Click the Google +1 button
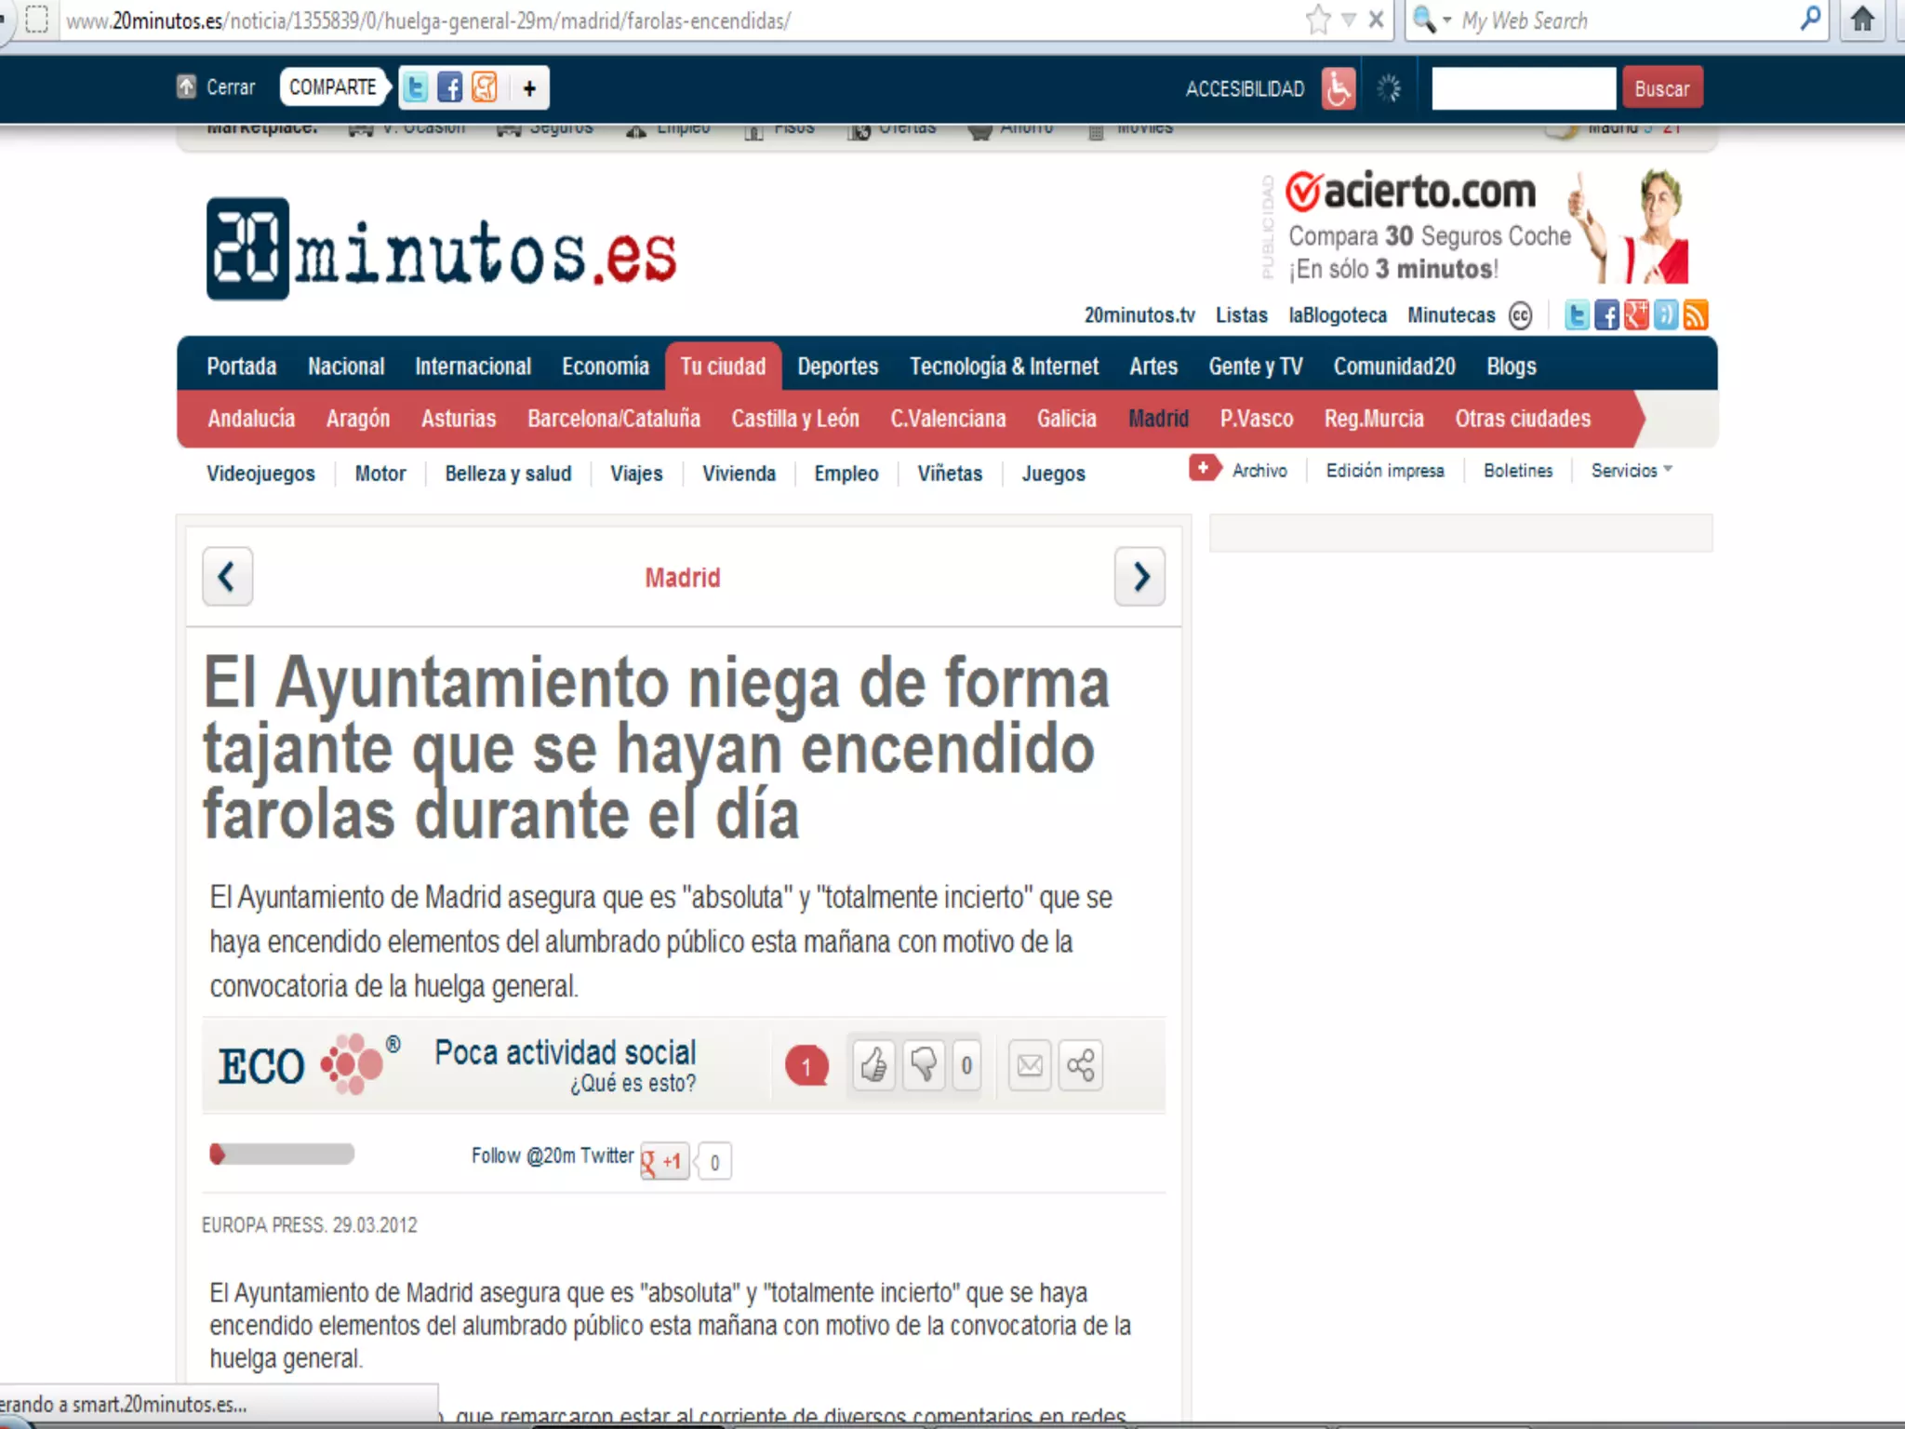 [x=664, y=1161]
